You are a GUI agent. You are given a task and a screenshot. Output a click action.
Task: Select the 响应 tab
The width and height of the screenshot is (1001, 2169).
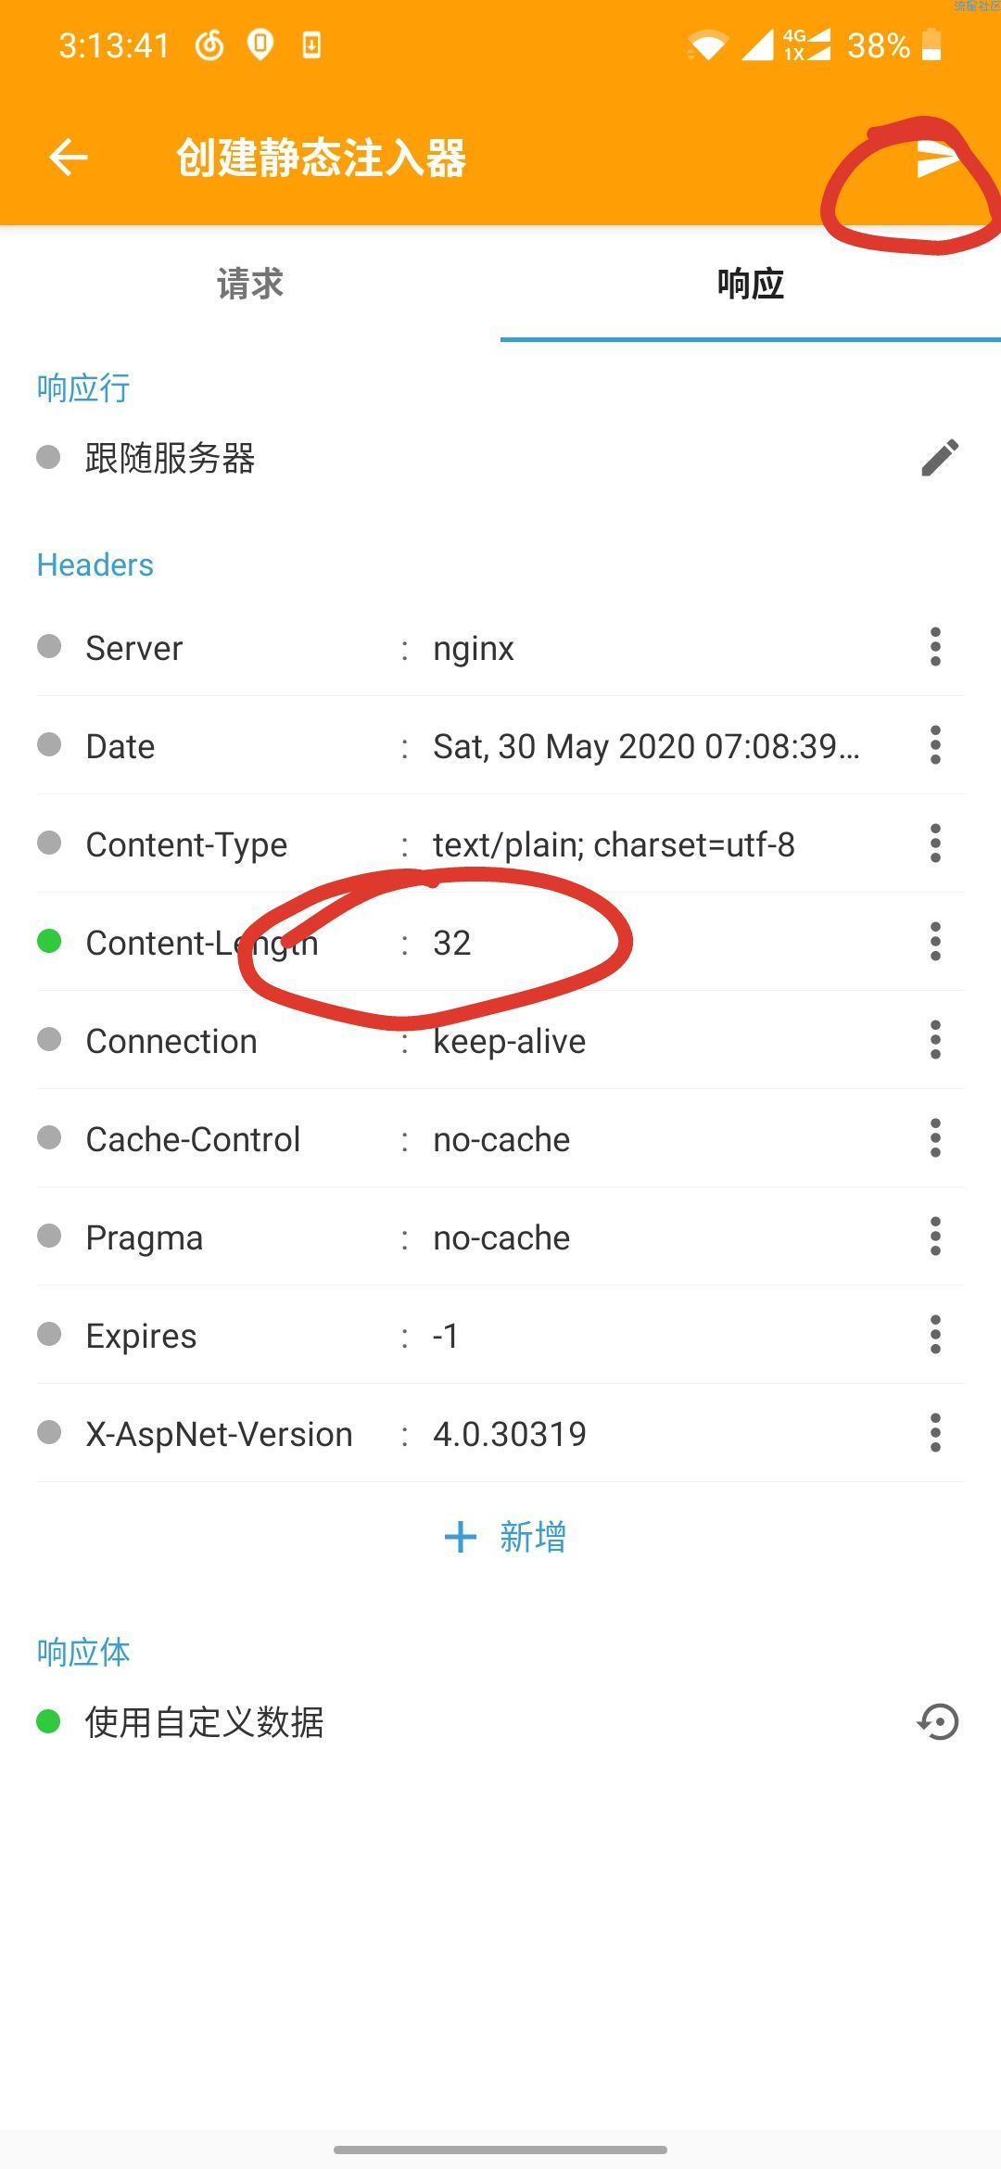751,284
